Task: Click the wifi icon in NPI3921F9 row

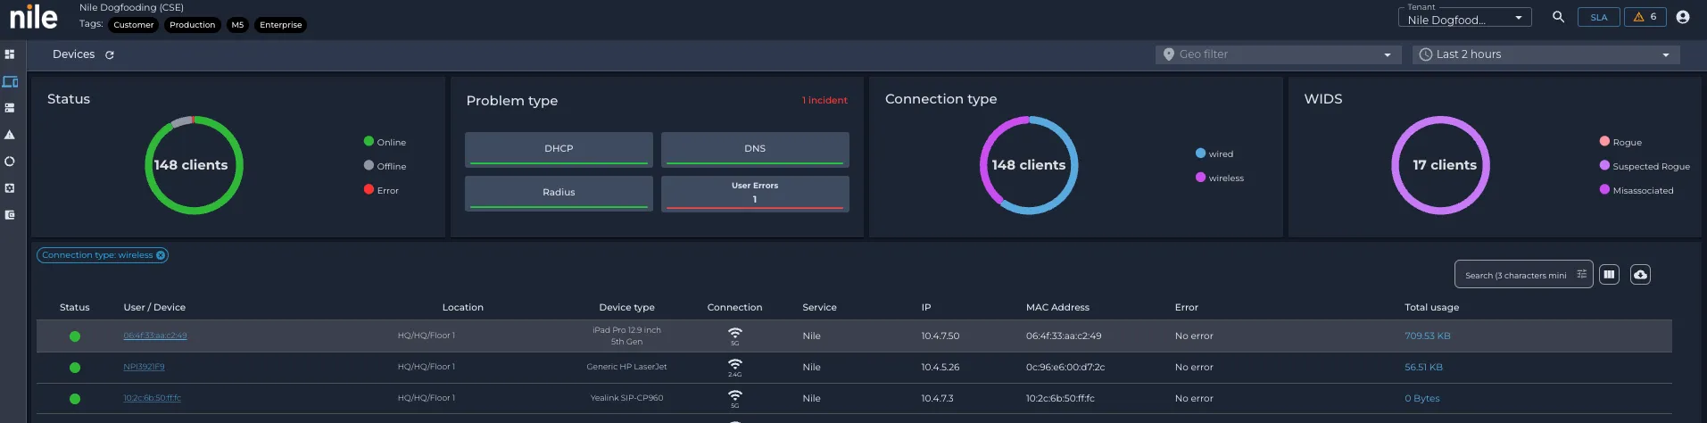Action: point(735,364)
